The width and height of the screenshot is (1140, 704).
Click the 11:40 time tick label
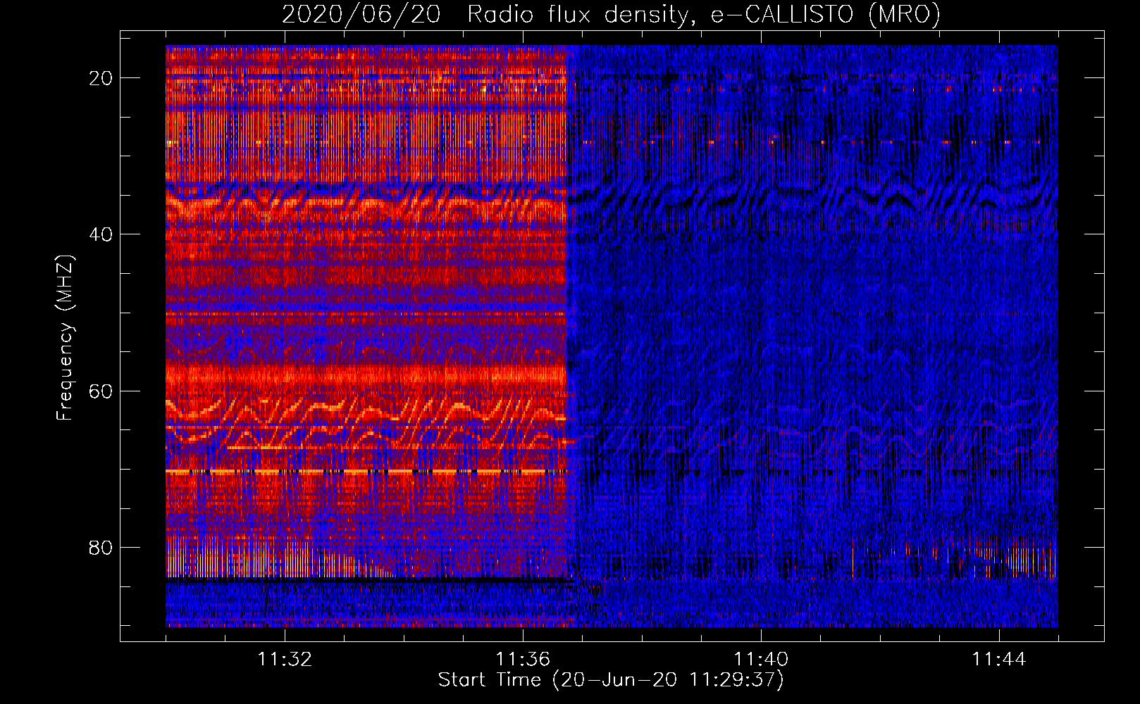click(x=761, y=660)
